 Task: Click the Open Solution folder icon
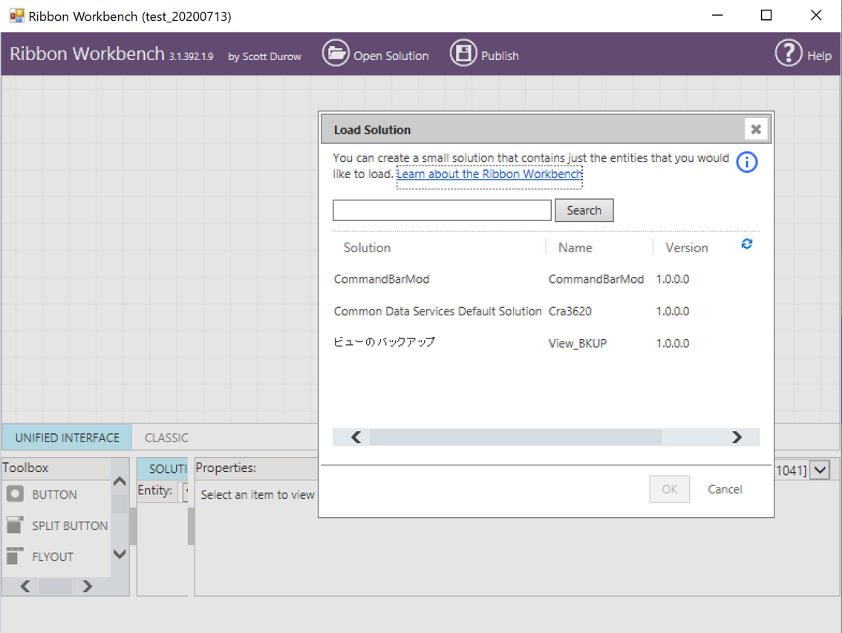(x=336, y=53)
